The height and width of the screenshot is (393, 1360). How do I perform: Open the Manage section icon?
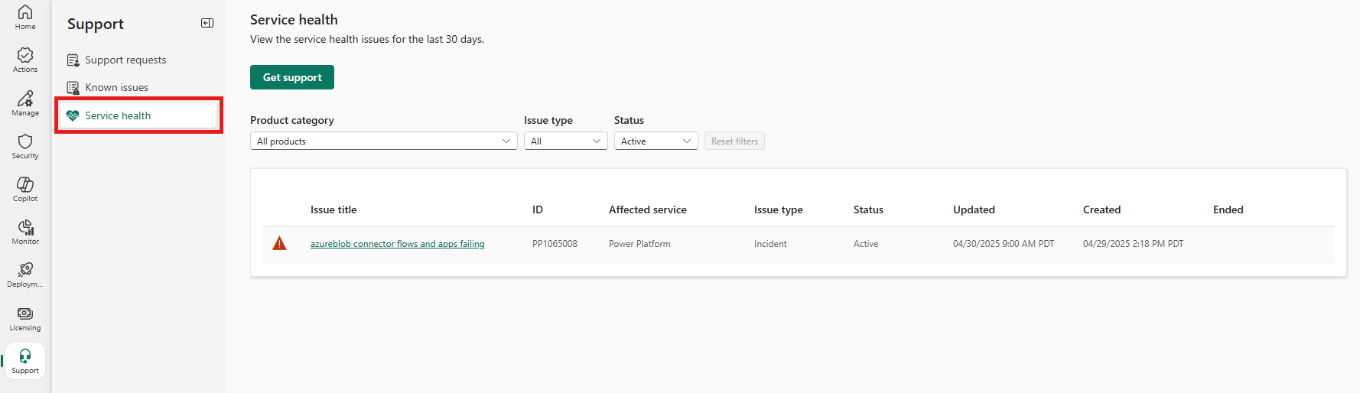click(25, 103)
